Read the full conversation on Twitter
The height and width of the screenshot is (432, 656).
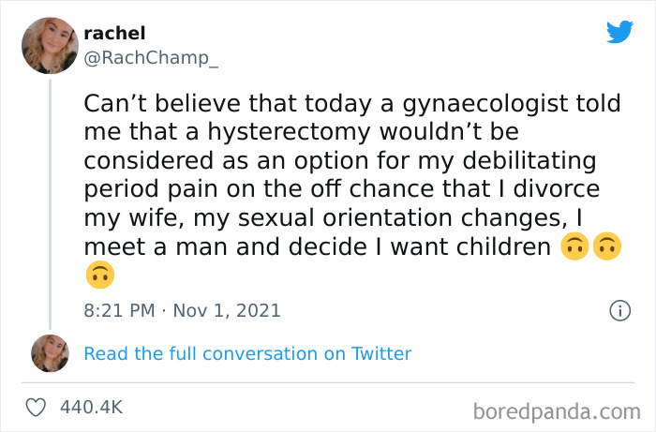click(247, 353)
